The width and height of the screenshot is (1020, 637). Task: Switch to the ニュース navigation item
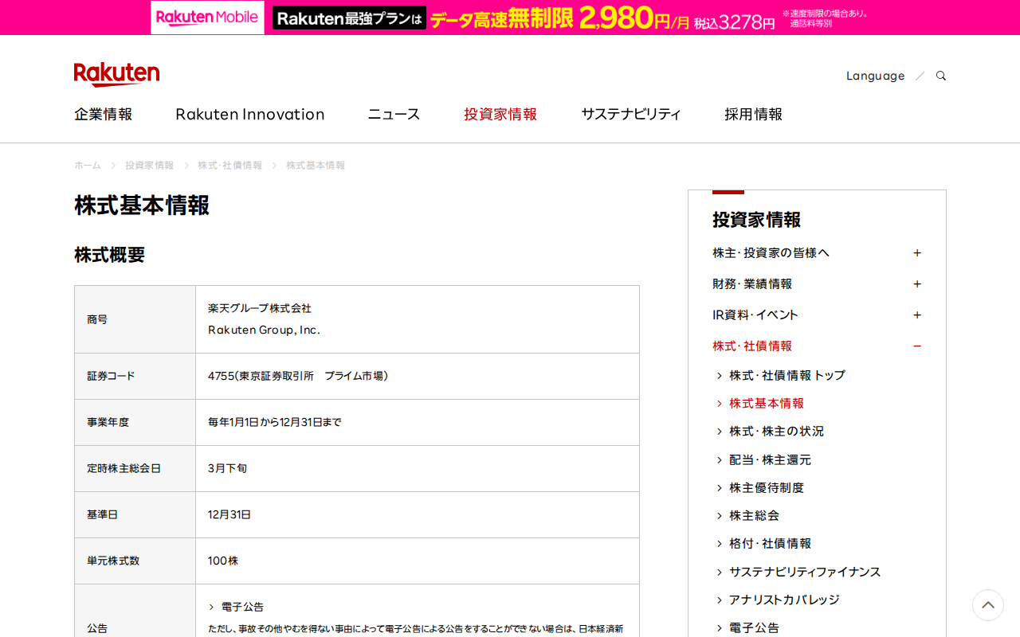(393, 114)
